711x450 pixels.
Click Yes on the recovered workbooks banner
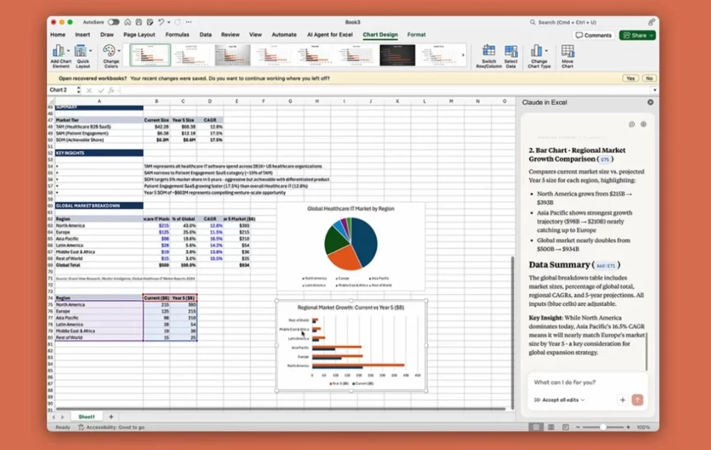tap(630, 78)
